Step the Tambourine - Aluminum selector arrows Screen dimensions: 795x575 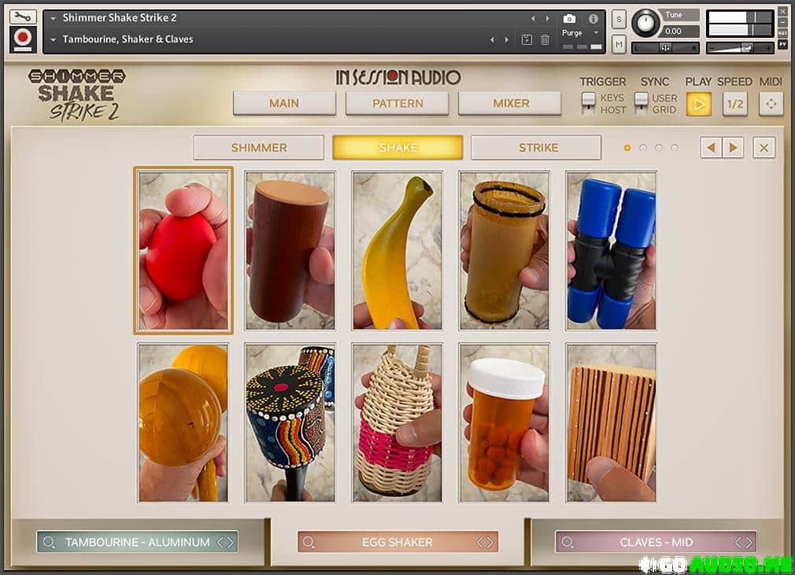pos(225,542)
